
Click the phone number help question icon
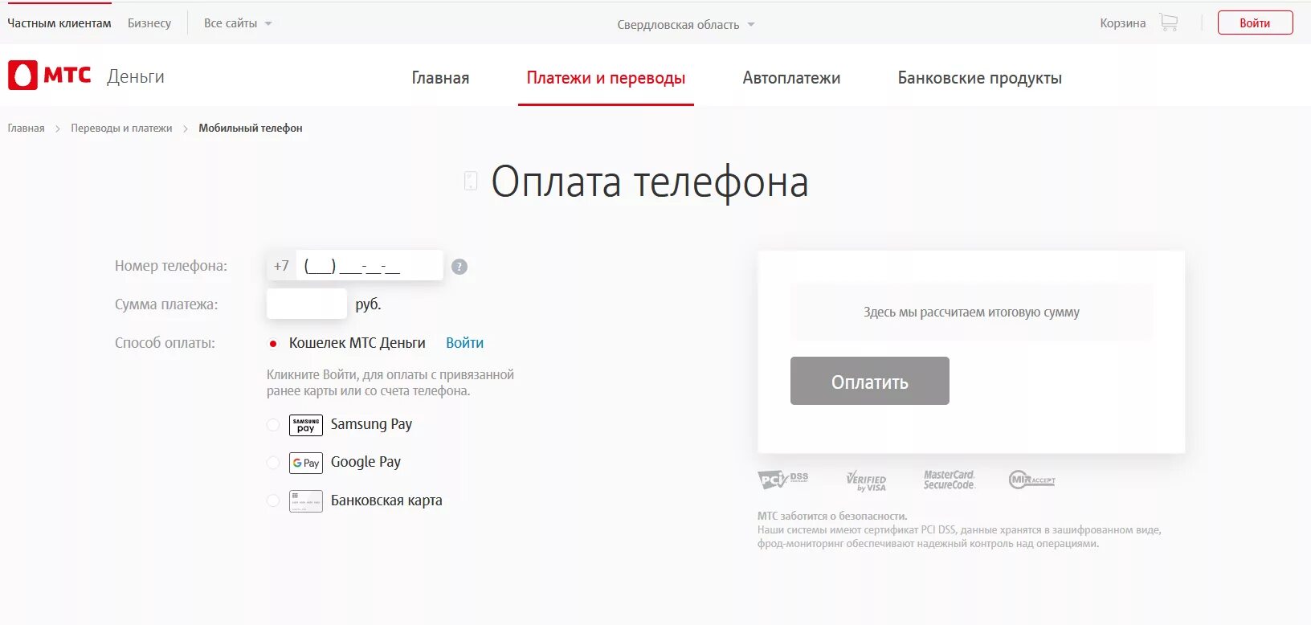coord(459,267)
